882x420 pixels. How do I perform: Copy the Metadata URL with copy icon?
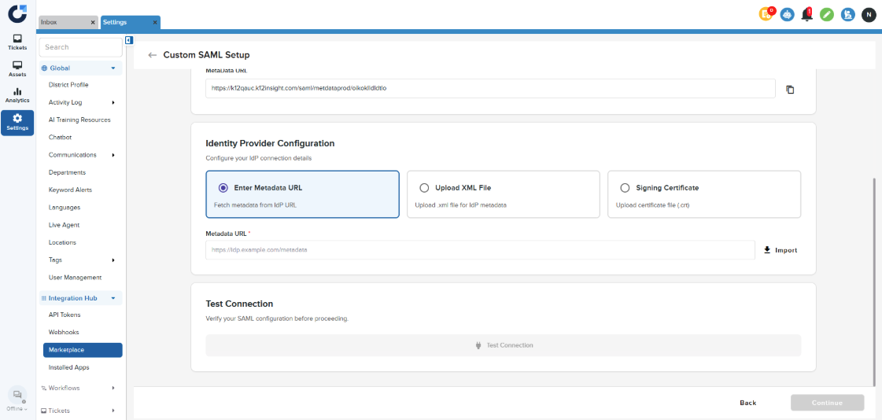[x=790, y=89]
